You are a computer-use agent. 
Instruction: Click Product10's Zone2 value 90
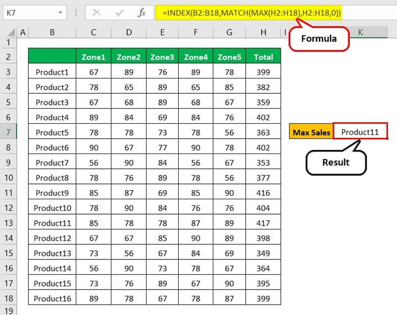coord(129,208)
